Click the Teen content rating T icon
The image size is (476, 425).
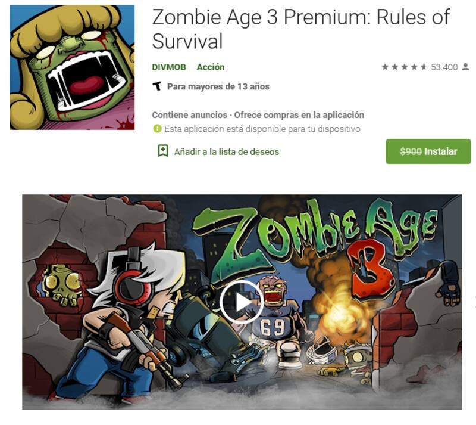point(157,86)
